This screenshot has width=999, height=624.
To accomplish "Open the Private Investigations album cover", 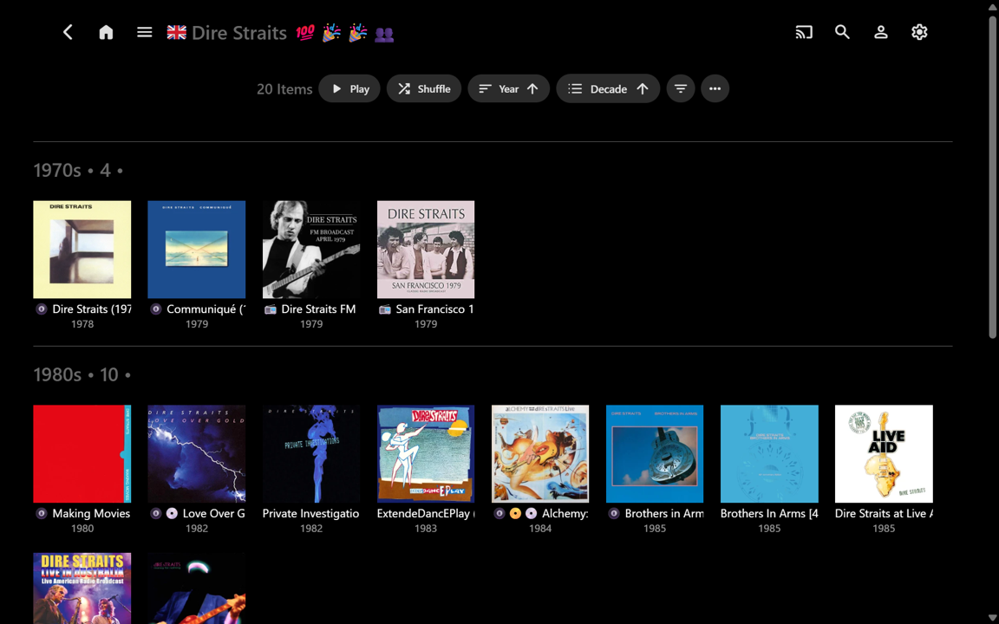I will (311, 454).
